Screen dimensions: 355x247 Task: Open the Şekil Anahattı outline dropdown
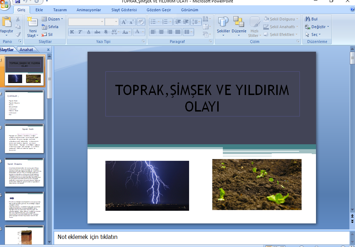point(281,27)
